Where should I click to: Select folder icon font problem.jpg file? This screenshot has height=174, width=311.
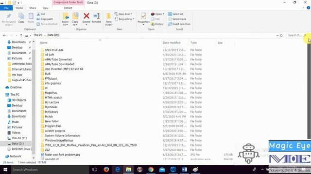click(x=62, y=155)
